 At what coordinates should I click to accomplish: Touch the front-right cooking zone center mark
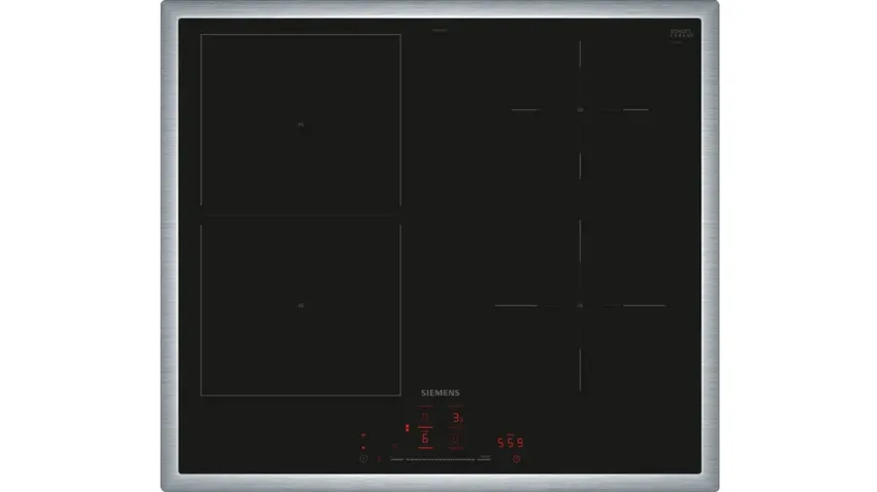580,305
